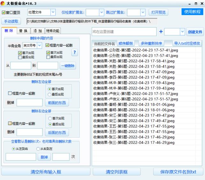Viewport: 205px width, 180px height.
Task: Click the 前面的东西 button
Action: coord(57,103)
